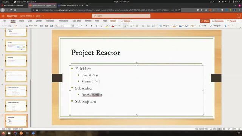
Task: Switch to Slide Sorter view in status bar
Action: pos(224,129)
